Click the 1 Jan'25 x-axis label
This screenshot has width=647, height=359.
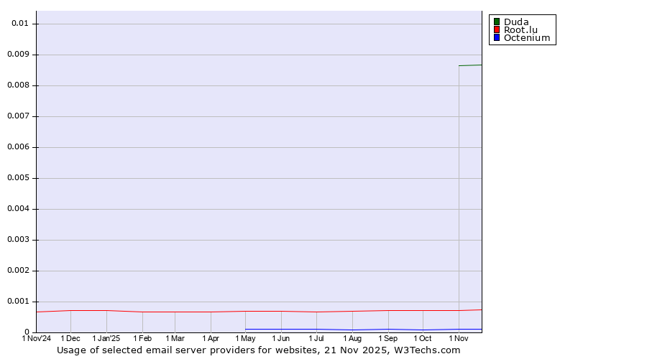(x=106, y=338)
